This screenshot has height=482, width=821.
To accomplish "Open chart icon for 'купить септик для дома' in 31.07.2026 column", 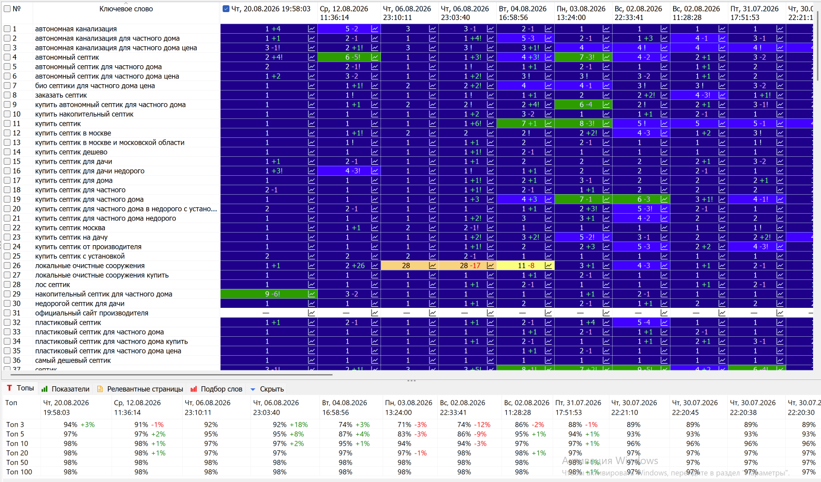I will click(780, 180).
